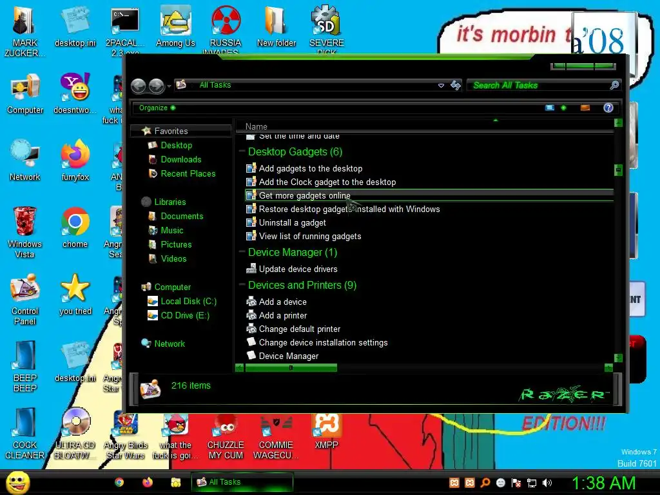
Task: Select Add the Clock gadget to the desktop
Action: [x=327, y=182]
